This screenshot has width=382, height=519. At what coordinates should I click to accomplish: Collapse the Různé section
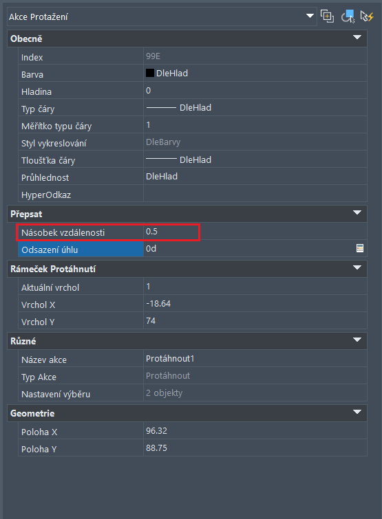click(357, 340)
